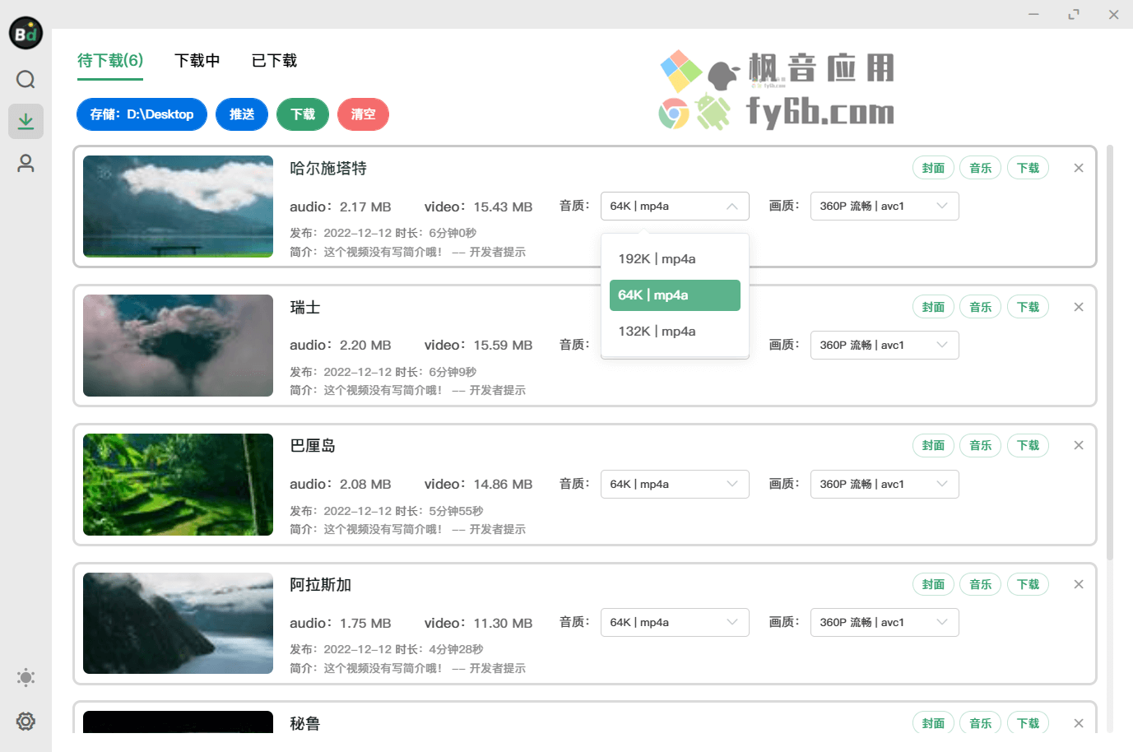1133x752 pixels.
Task: Click the blue 推送 button
Action: [242, 114]
